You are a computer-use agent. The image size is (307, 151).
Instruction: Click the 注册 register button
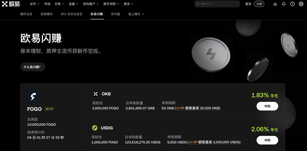(259, 4)
